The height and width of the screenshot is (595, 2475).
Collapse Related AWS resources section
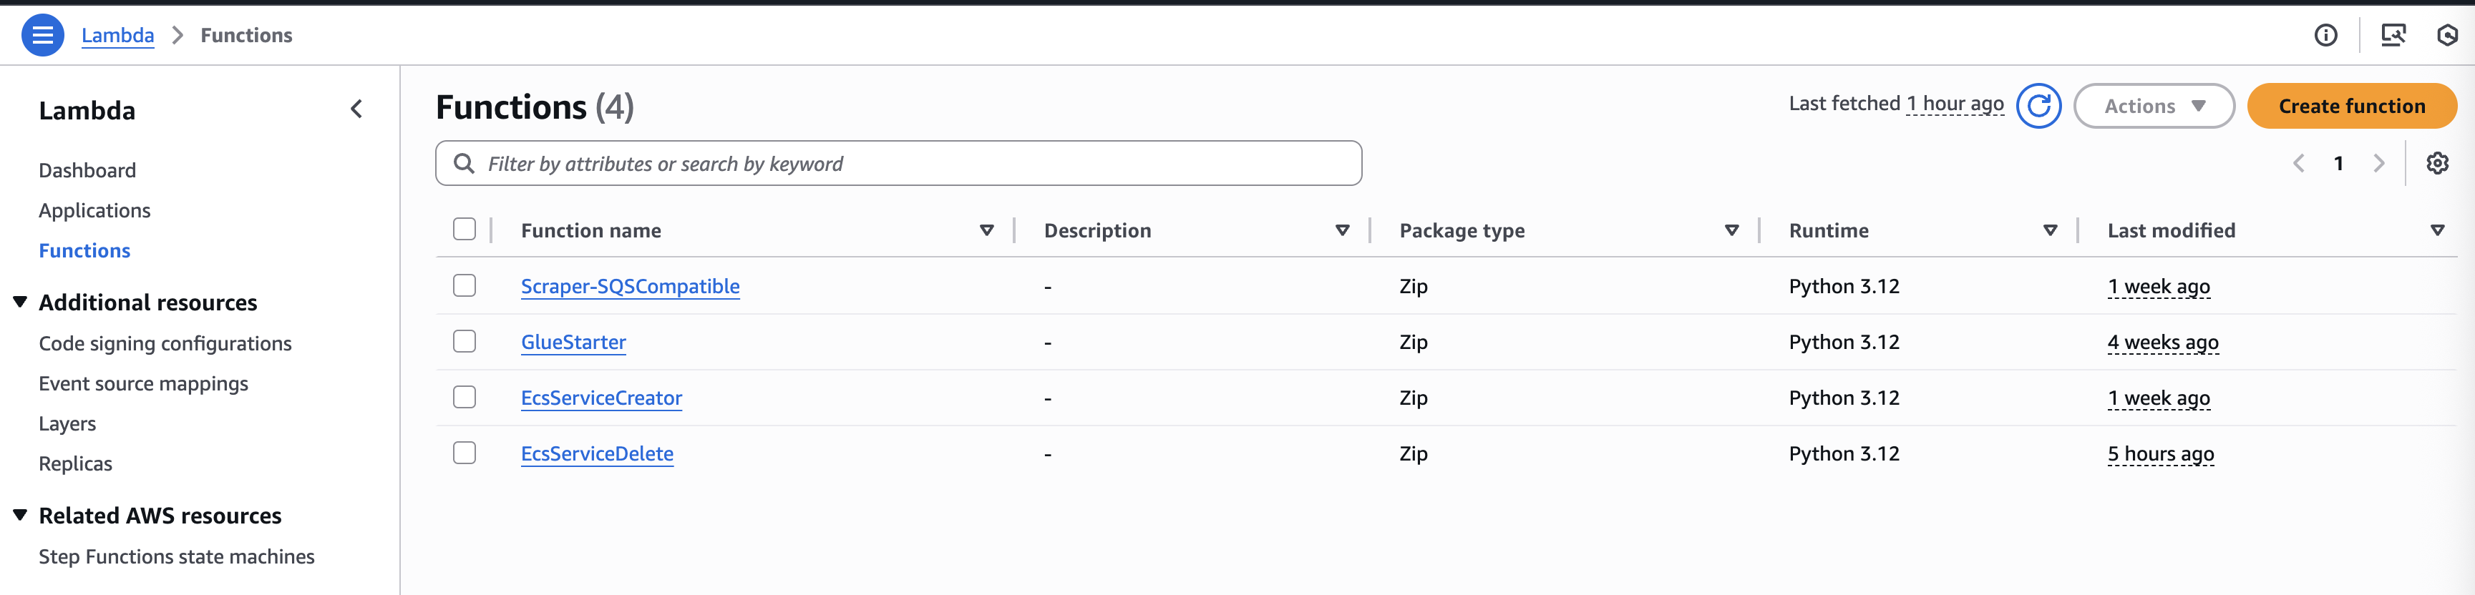point(20,516)
